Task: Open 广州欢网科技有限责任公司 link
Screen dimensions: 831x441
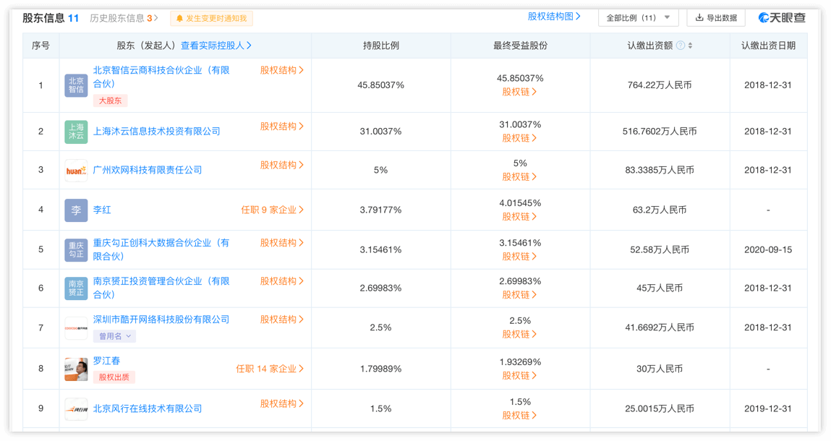Action: click(x=148, y=170)
